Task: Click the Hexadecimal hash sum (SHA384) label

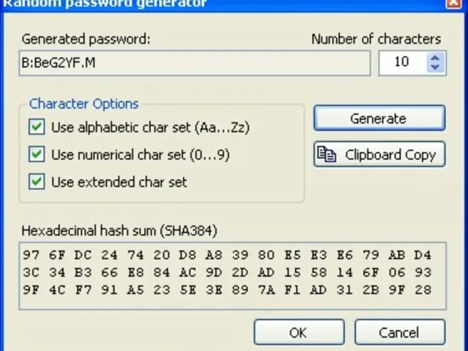Action: pos(119,231)
